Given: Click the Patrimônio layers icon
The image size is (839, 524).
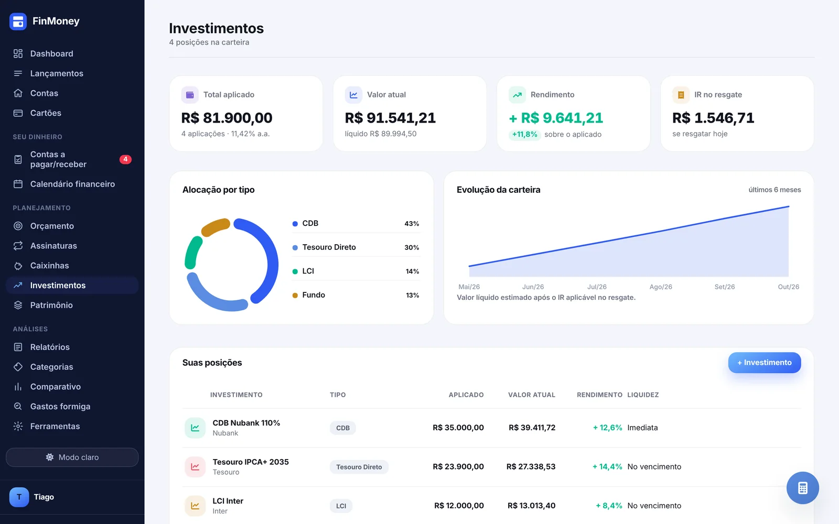Looking at the screenshot, I should (18, 305).
